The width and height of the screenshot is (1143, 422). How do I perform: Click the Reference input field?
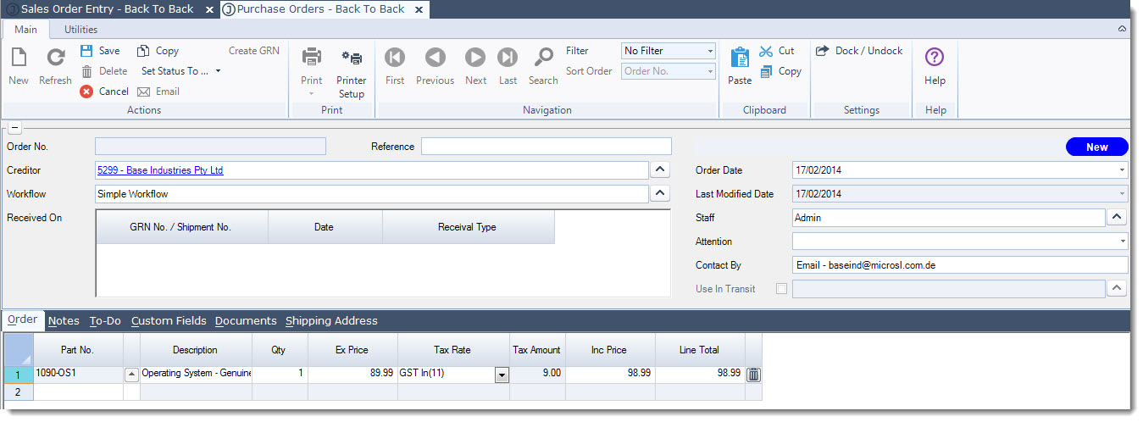(547, 147)
